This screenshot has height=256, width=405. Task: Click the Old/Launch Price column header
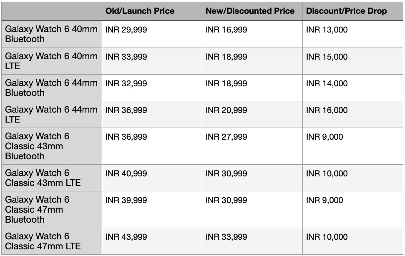140,11
